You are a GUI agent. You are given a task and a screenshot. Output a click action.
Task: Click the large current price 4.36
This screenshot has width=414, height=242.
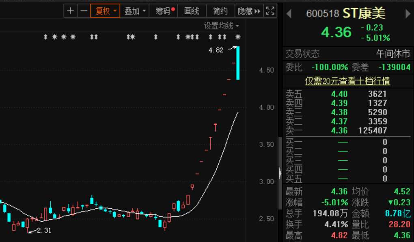click(x=336, y=32)
